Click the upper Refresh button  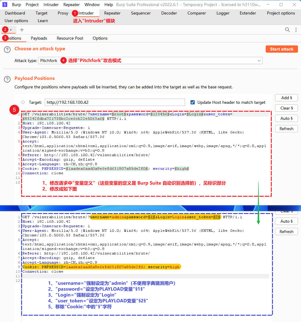pos(287,129)
